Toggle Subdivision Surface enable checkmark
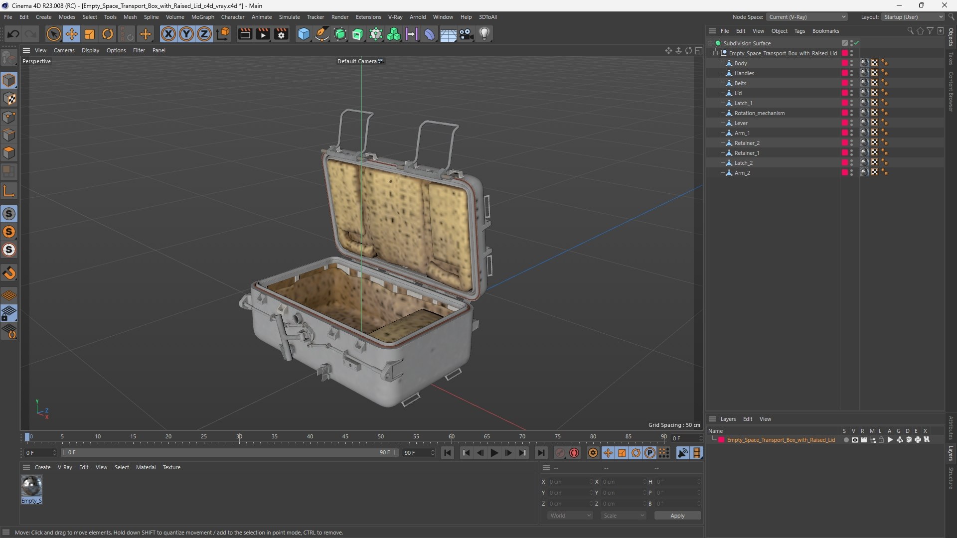Viewport: 957px width, 538px height. [x=857, y=43]
